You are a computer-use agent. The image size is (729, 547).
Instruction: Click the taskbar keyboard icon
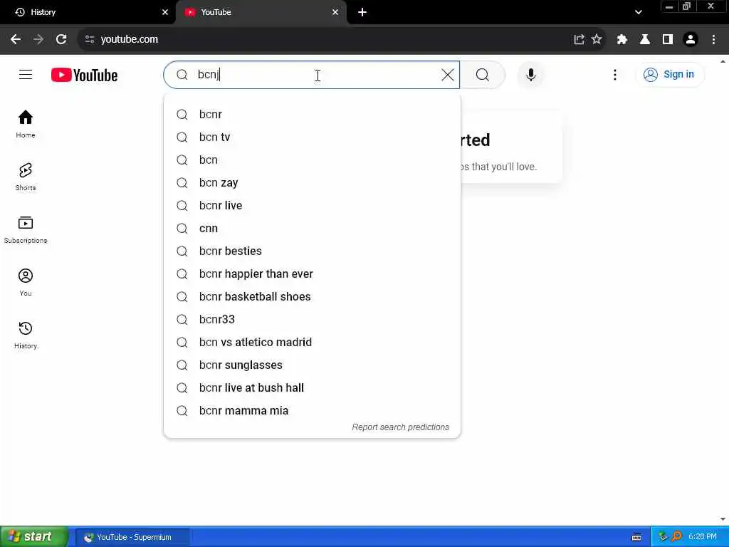point(636,537)
